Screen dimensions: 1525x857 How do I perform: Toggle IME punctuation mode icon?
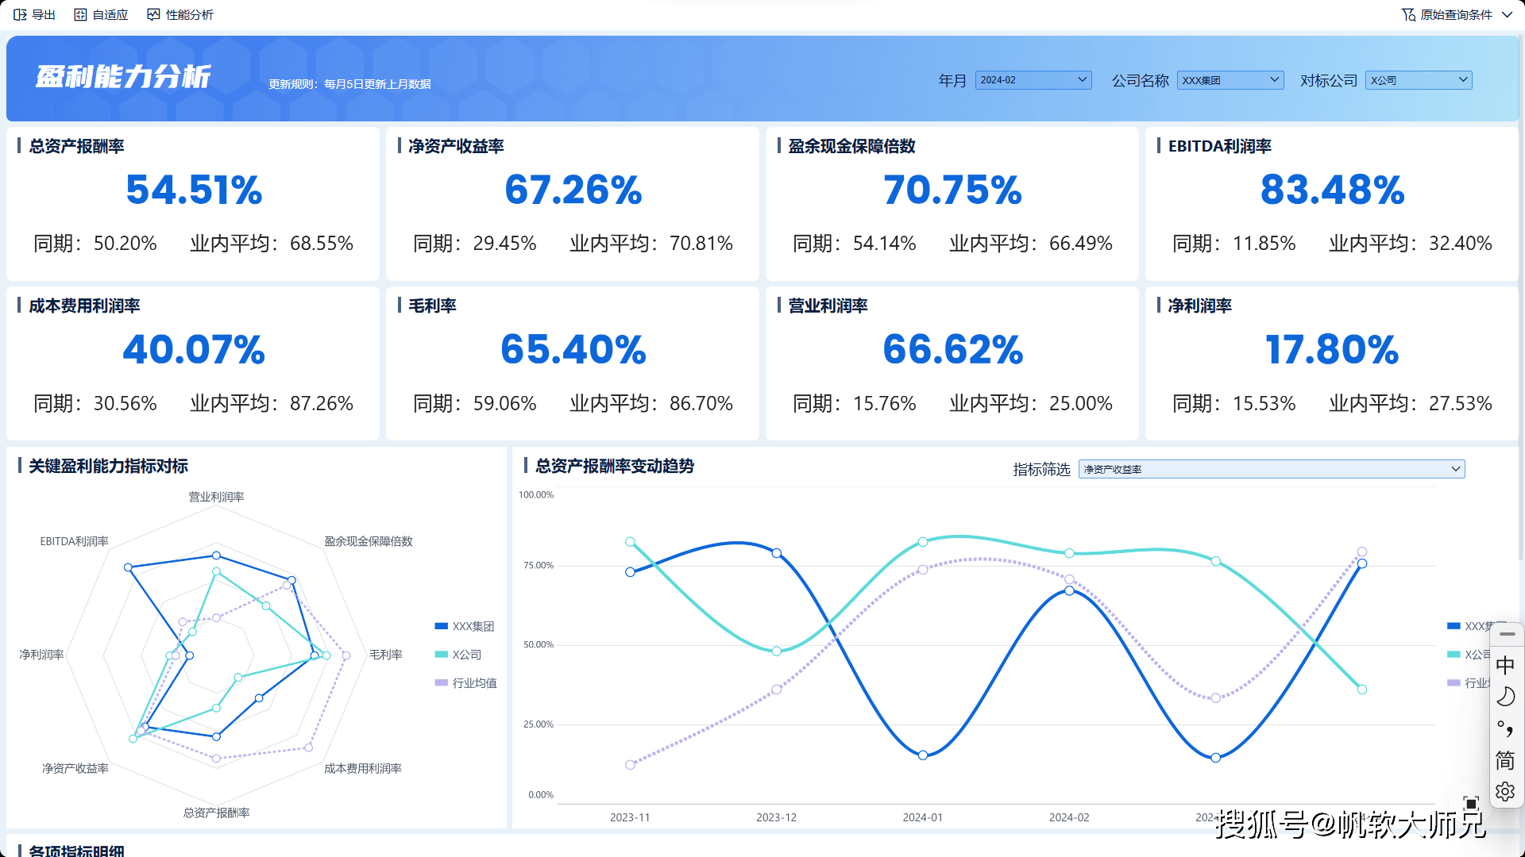(x=1505, y=728)
